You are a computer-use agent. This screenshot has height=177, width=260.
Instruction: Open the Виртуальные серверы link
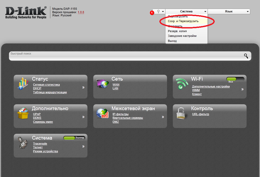[128, 118]
